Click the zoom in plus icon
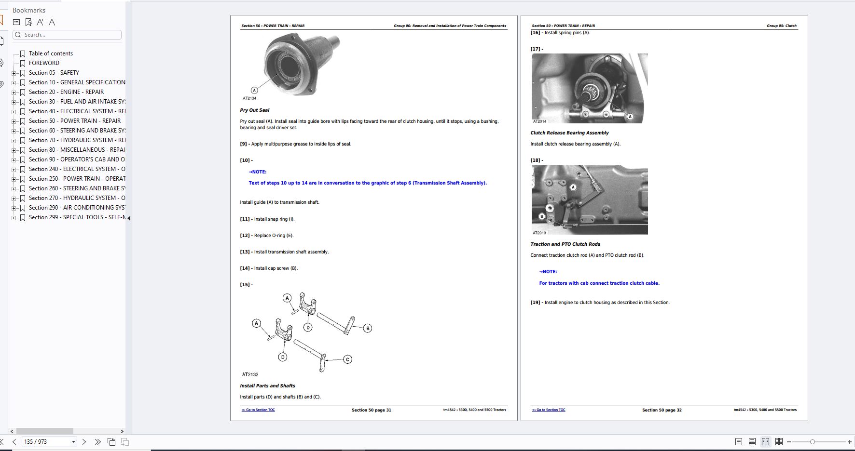Image resolution: width=855 pixels, height=451 pixels. point(850,442)
